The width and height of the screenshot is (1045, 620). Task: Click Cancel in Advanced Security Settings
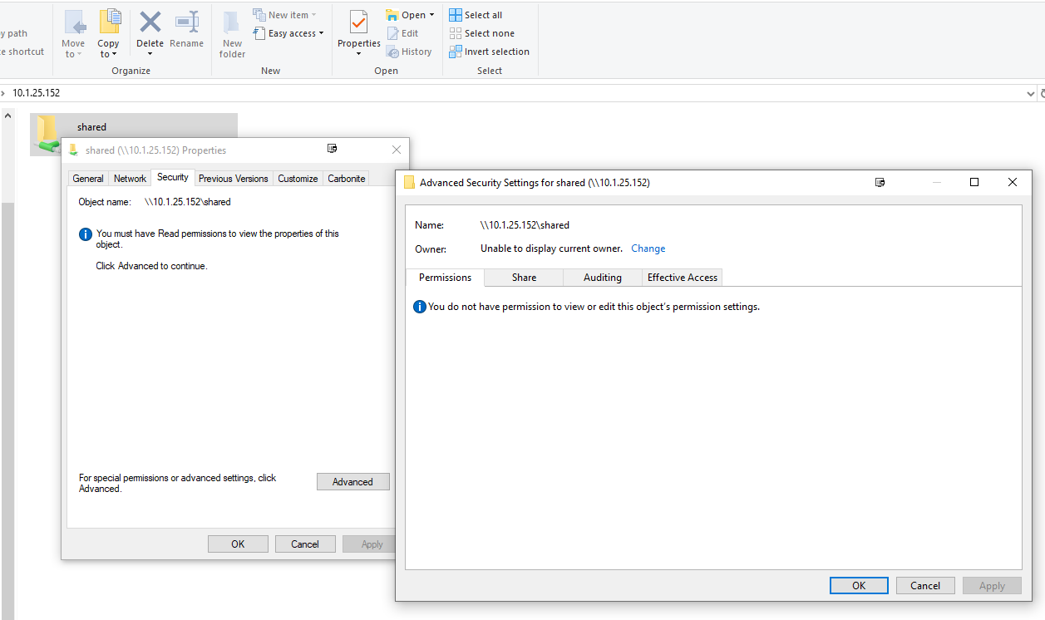pos(925,586)
